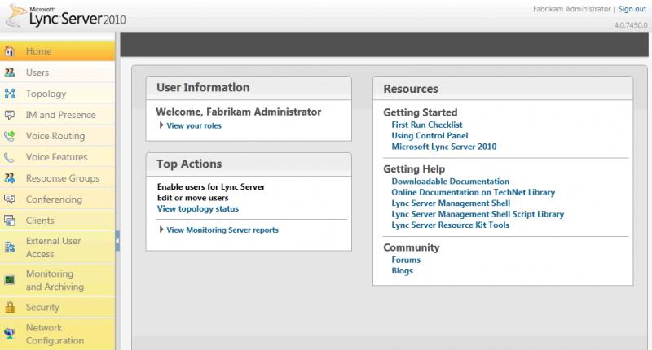This screenshot has width=652, height=350.
Task: Click the Home house icon in sidebar
Action: [10, 51]
